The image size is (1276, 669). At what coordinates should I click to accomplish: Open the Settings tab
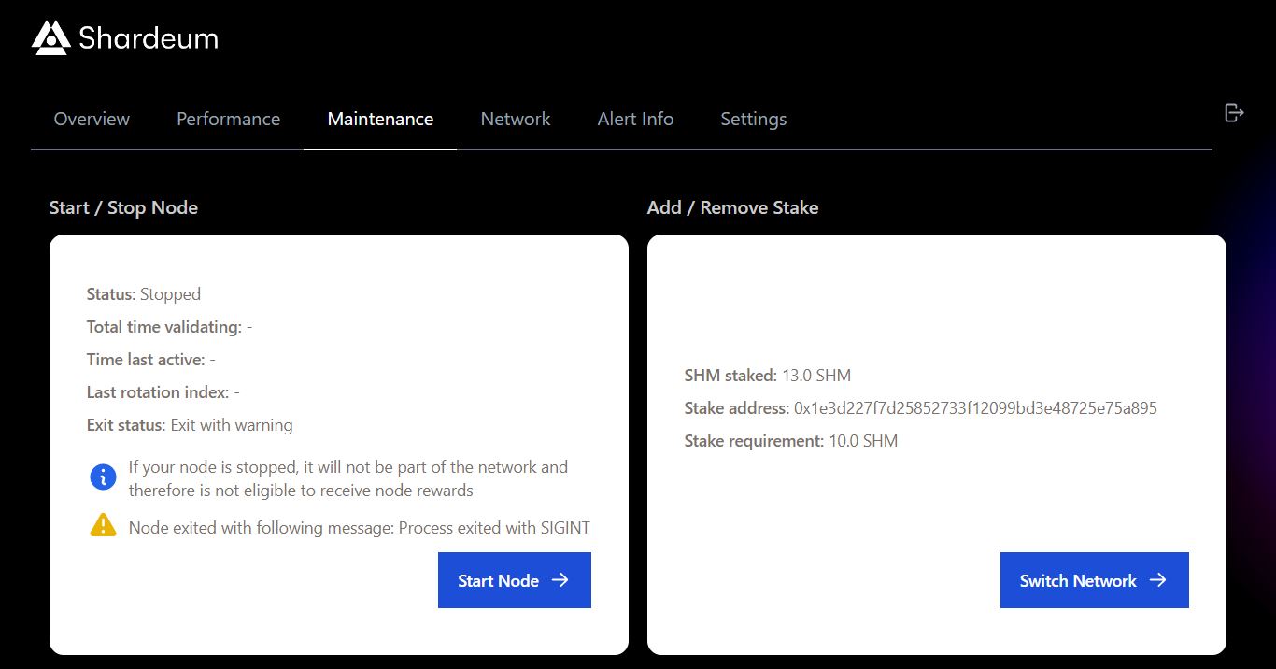click(x=753, y=119)
